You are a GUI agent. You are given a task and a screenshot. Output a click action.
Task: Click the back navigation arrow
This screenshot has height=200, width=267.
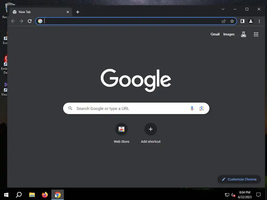(13, 21)
